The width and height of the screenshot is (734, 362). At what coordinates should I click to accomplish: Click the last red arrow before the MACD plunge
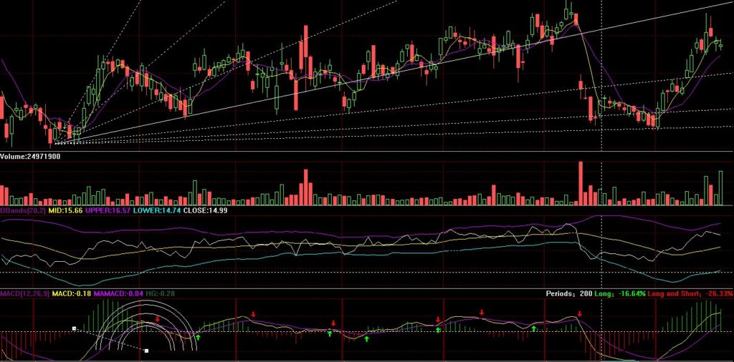click(x=580, y=314)
